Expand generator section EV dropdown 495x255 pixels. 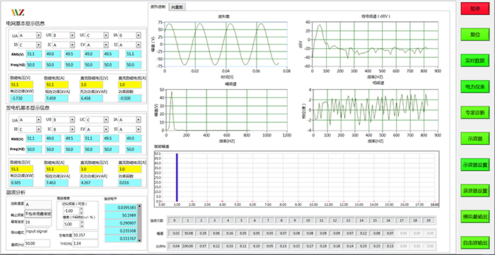106,129
